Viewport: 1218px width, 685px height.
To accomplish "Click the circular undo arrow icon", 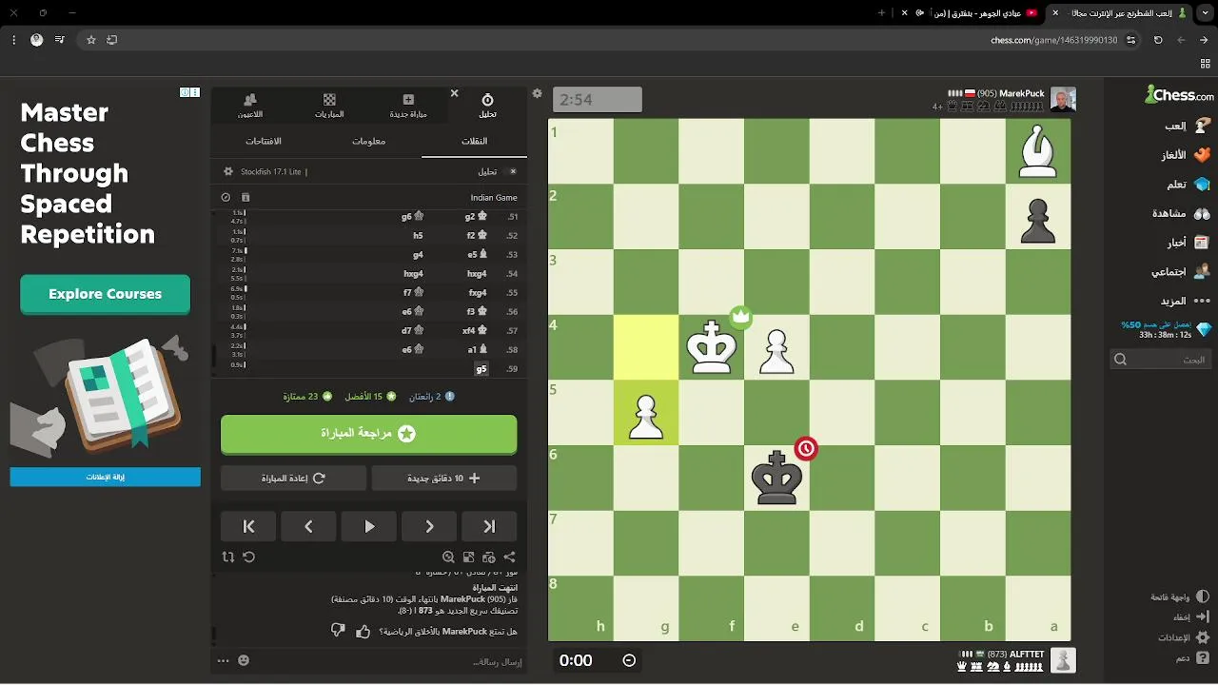I will pos(248,558).
